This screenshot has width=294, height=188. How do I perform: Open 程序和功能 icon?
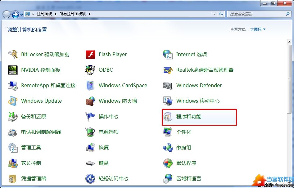[168, 117]
